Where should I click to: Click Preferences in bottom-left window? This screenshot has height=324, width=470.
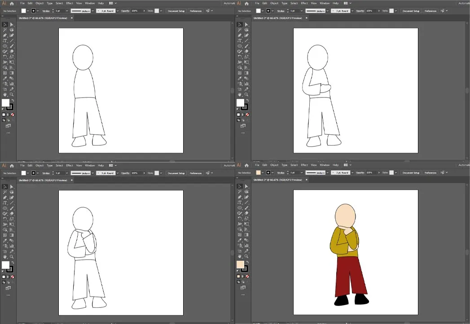(196, 173)
